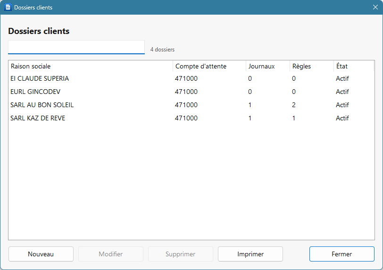
Task: Click 471000 account for SARL AU BON SOLEIL
Action: coord(186,105)
